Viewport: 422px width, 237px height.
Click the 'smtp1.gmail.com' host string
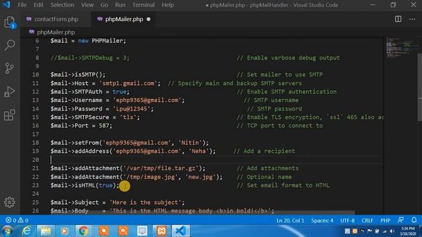click(x=129, y=84)
